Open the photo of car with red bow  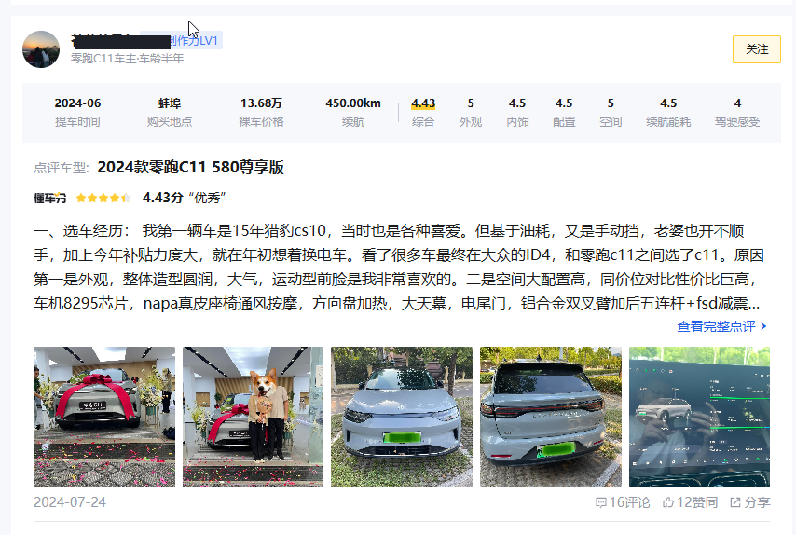[104, 417]
